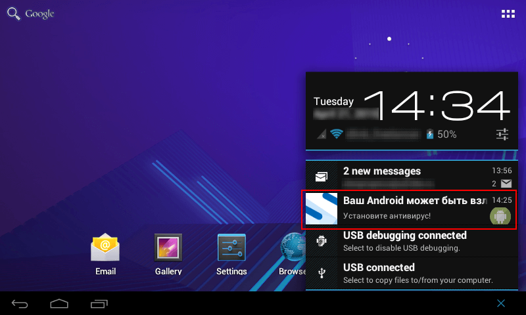Viewport: 526px width, 315px height.
Task: Tap the mail stack notification icon
Action: point(322,177)
